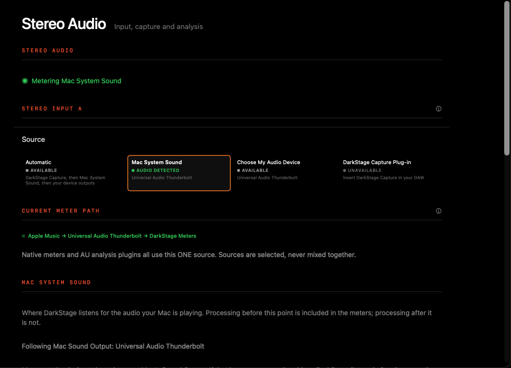Click the AVAILABLE status under Automatic
This screenshot has height=368, width=511.
click(x=44, y=170)
